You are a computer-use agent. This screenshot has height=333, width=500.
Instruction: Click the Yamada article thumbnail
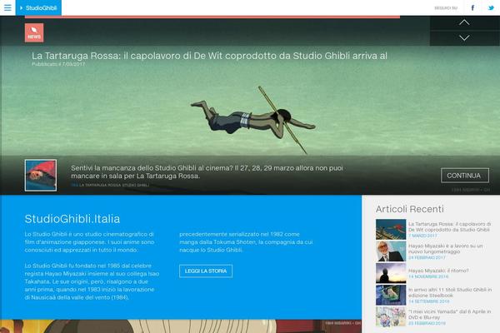(391, 317)
